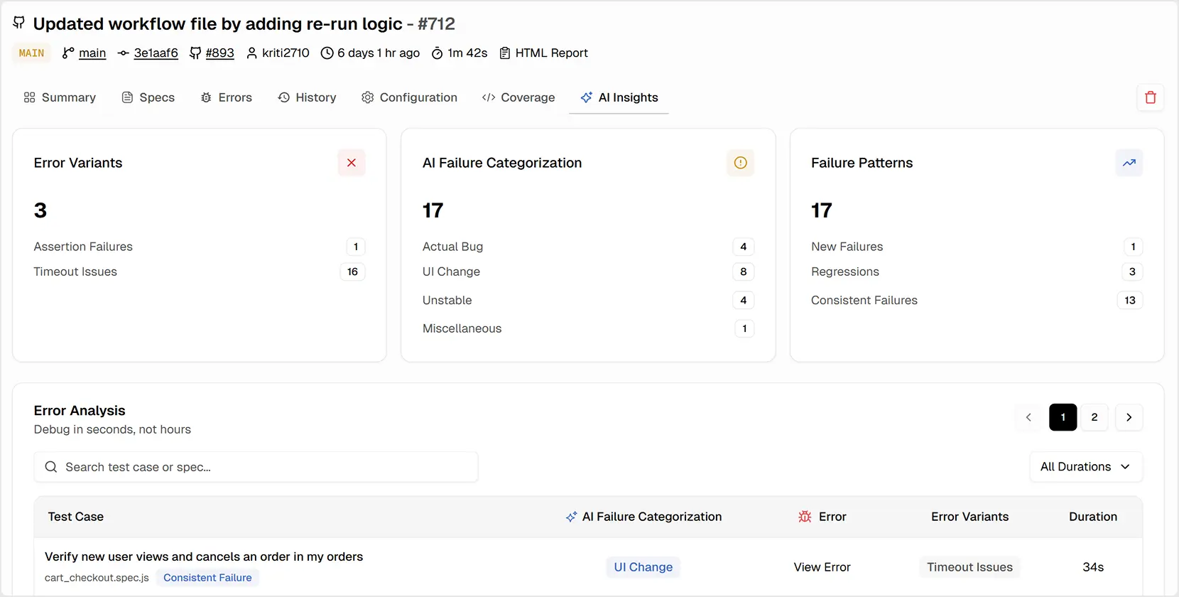1179x597 pixels.
Task: Select the New Failures row
Action: click(x=977, y=247)
